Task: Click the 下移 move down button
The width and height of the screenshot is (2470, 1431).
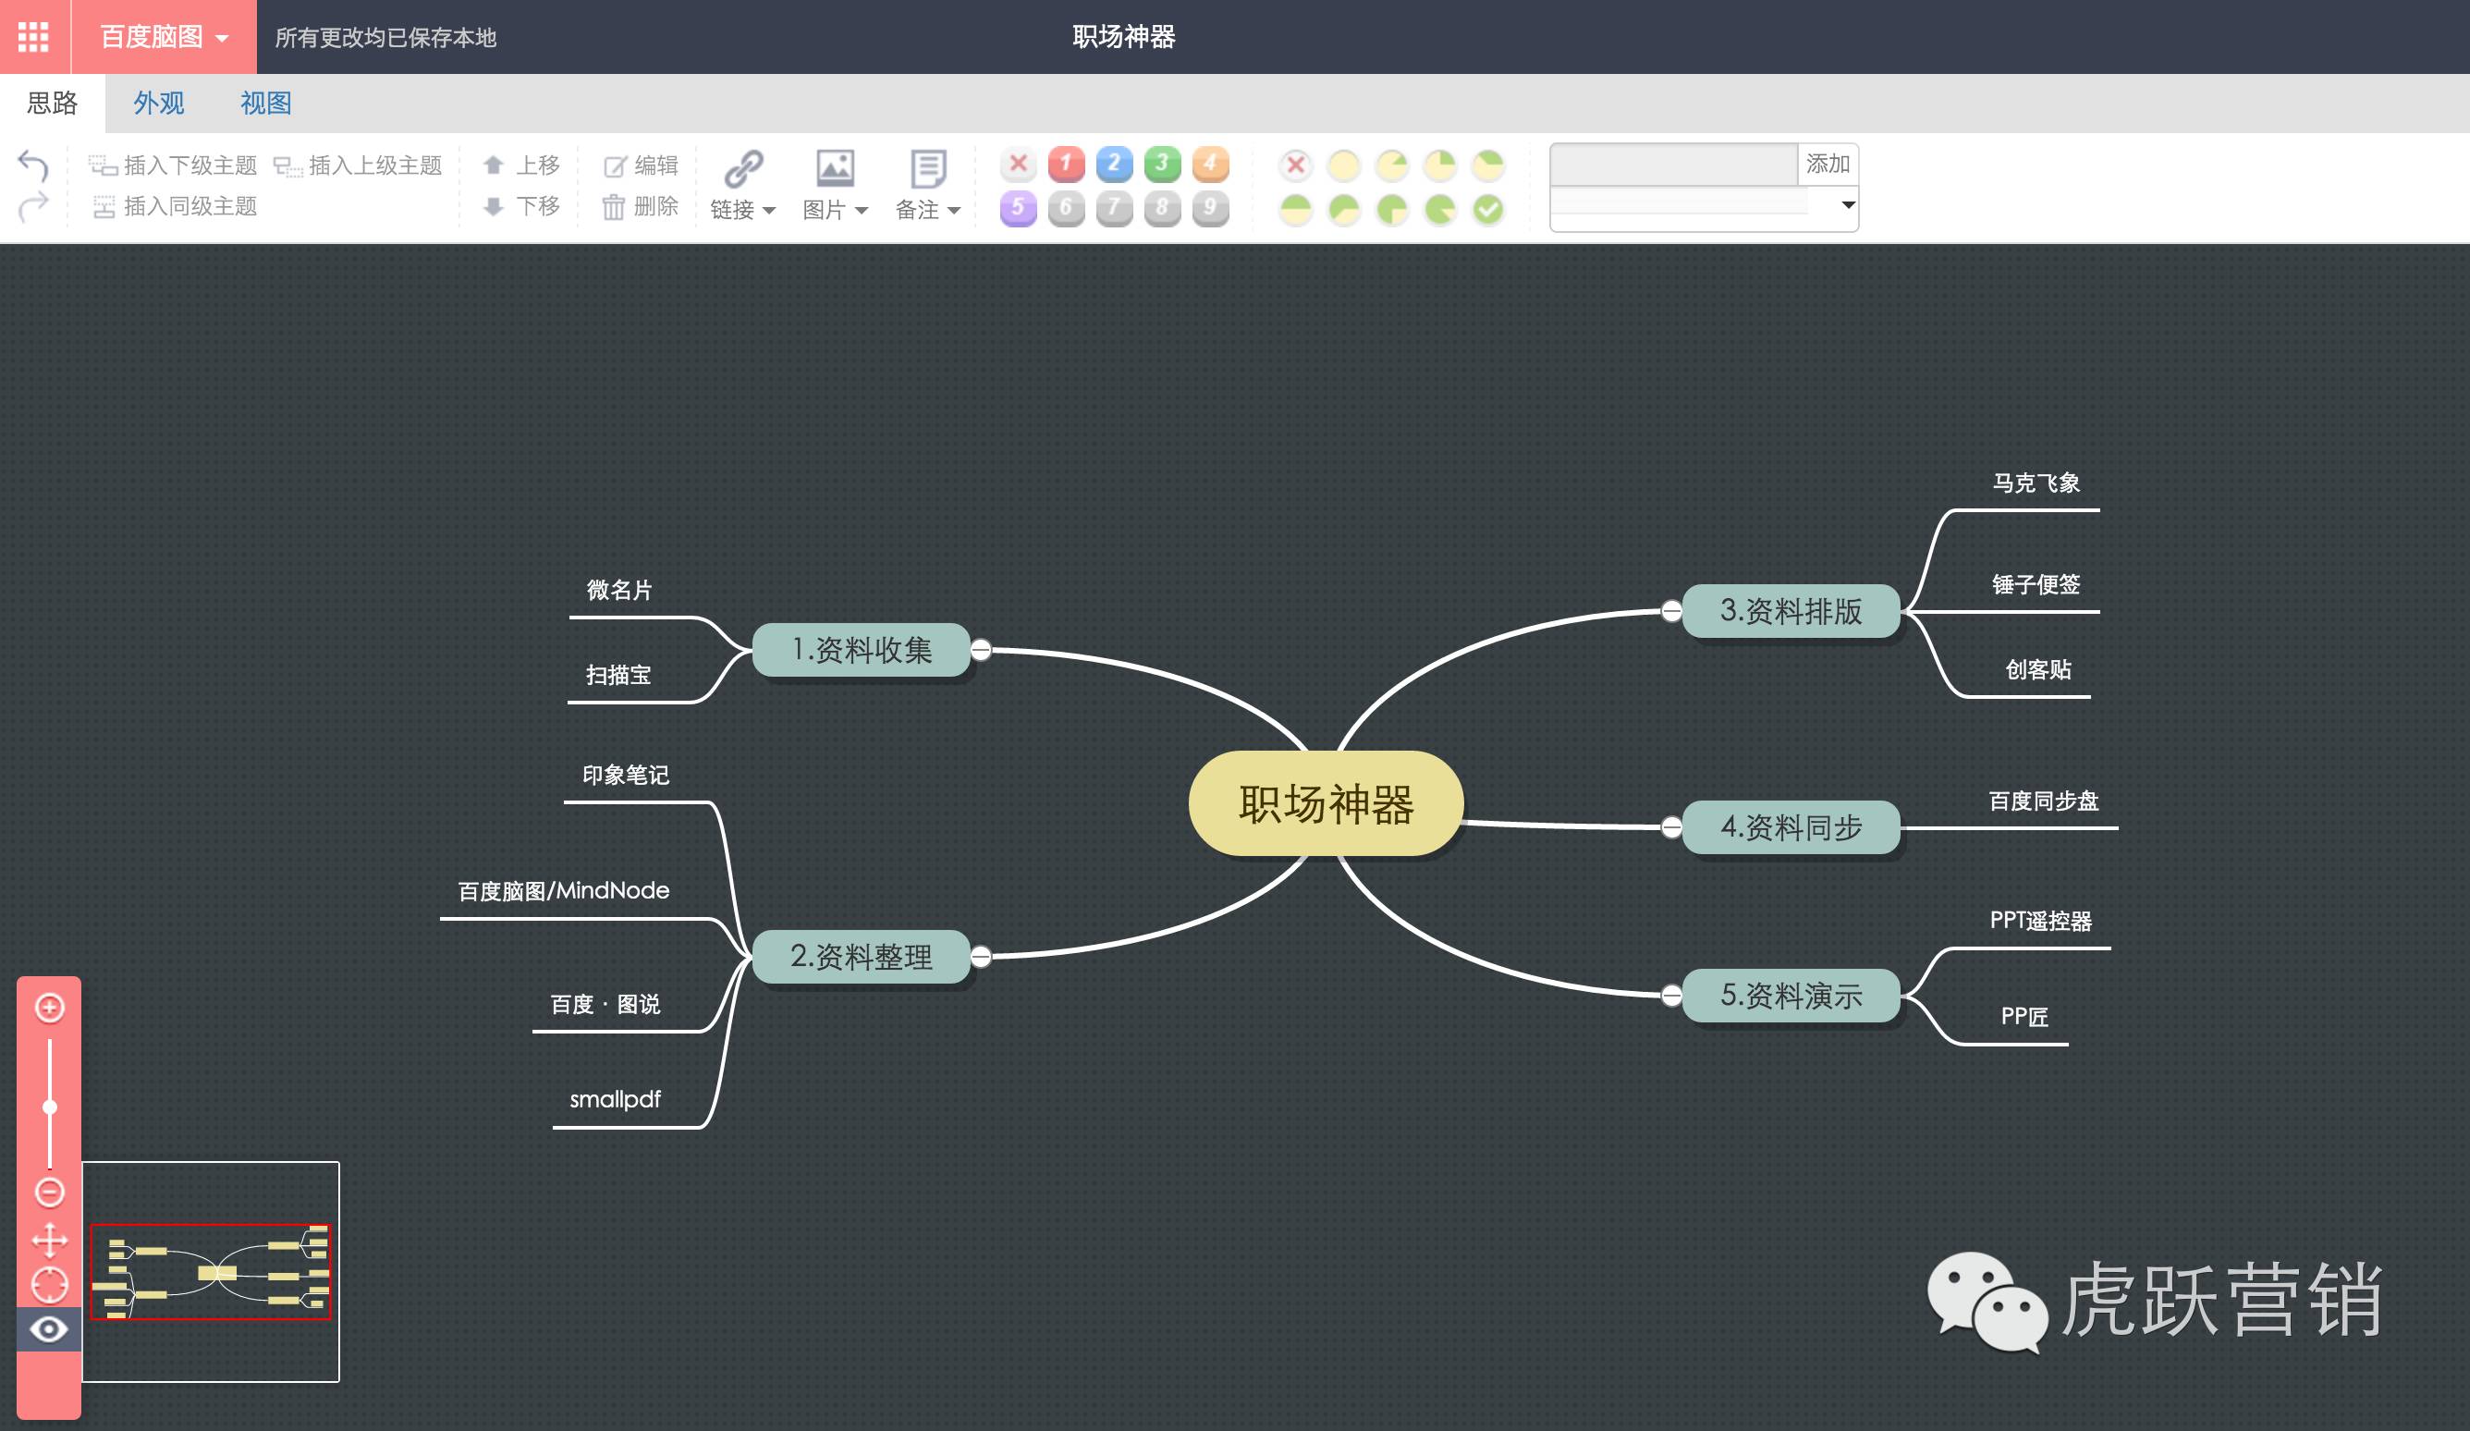Action: pyautogui.click(x=520, y=207)
